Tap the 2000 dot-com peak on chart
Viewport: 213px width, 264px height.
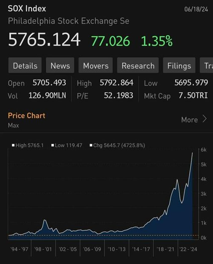(45, 220)
